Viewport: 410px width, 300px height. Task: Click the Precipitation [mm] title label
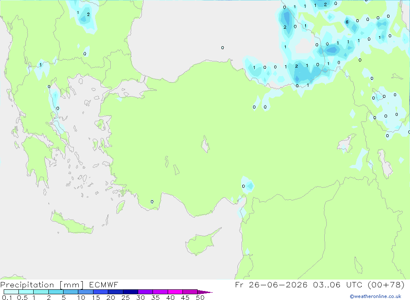coord(42,285)
